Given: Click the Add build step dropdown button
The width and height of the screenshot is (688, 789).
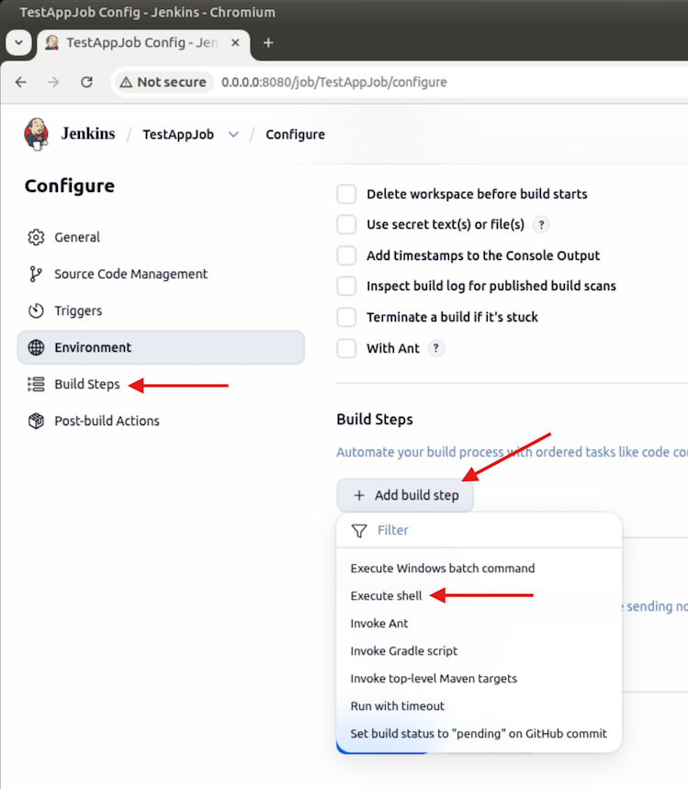Looking at the screenshot, I should pyautogui.click(x=405, y=495).
